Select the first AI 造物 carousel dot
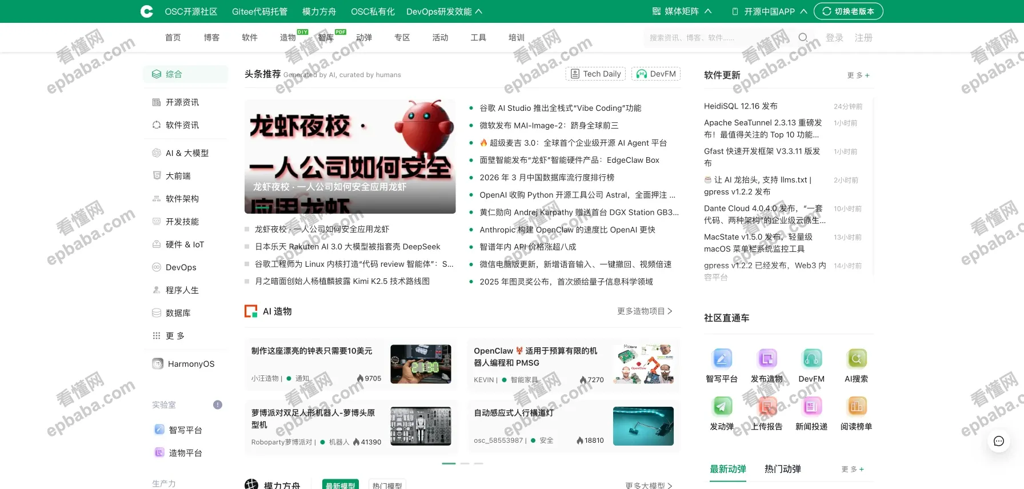The width and height of the screenshot is (1024, 489). (449, 463)
